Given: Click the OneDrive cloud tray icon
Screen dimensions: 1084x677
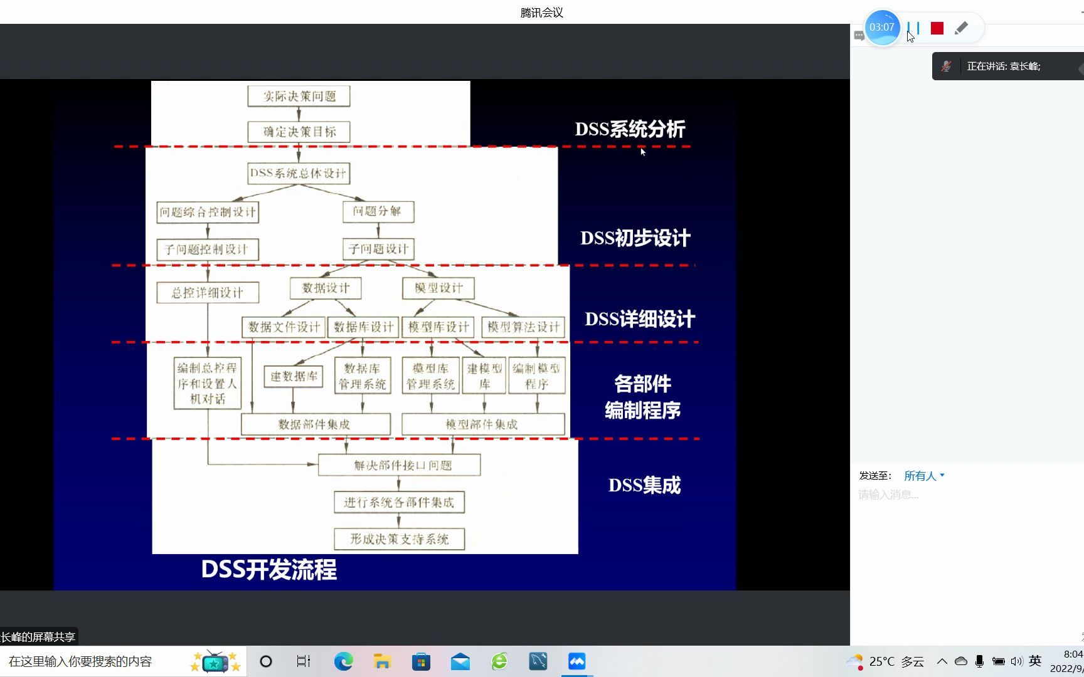Looking at the screenshot, I should [961, 661].
